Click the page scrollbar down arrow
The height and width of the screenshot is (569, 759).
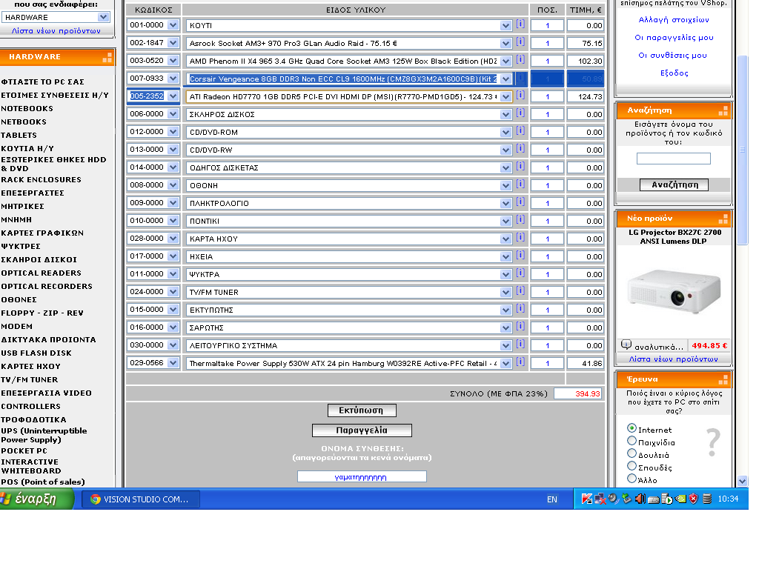742,481
